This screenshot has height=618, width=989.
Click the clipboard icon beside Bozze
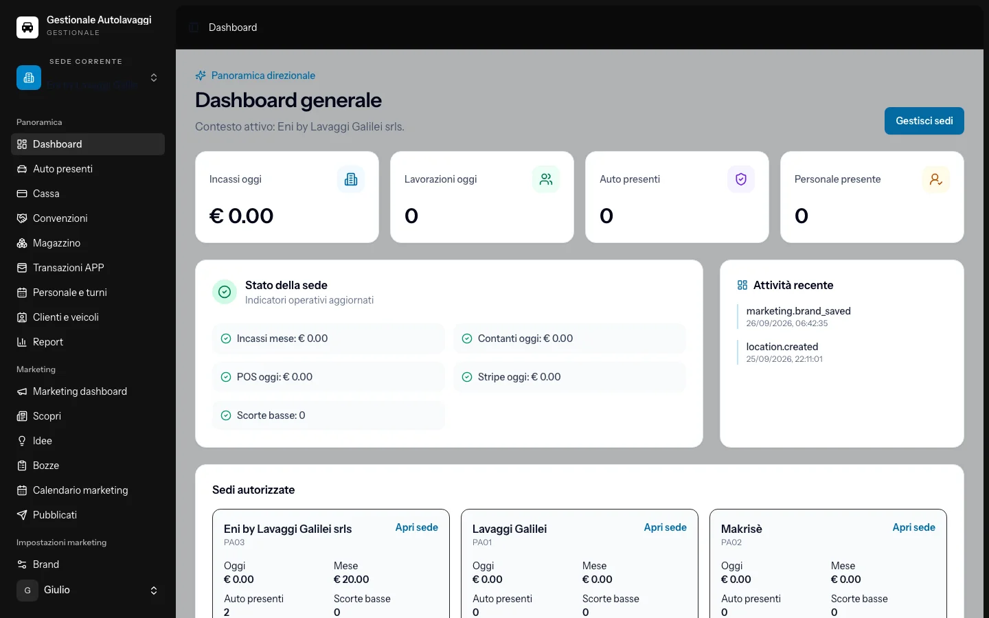[x=22, y=466]
